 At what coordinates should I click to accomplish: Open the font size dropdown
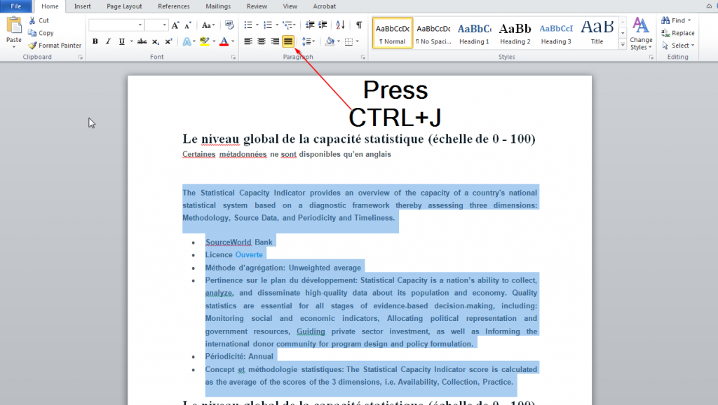coord(164,25)
